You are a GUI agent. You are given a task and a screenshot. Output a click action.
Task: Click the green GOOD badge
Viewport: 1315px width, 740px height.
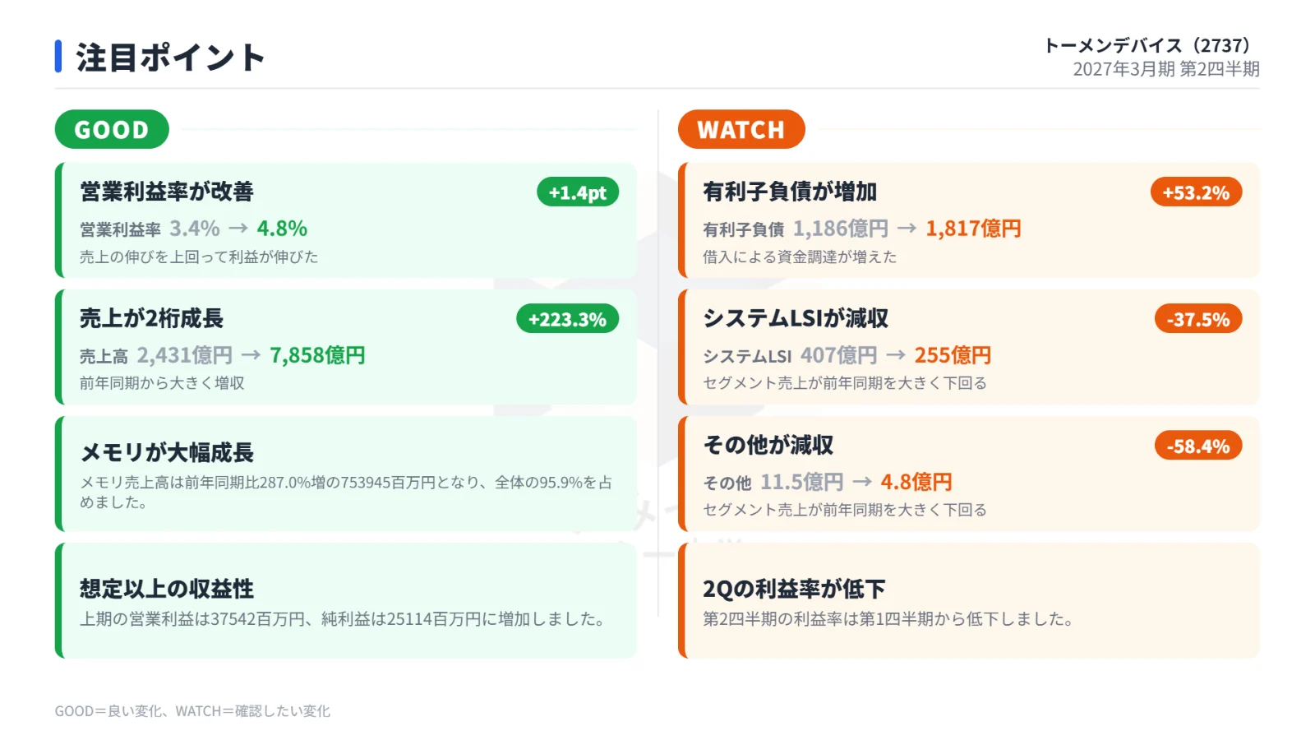point(112,129)
